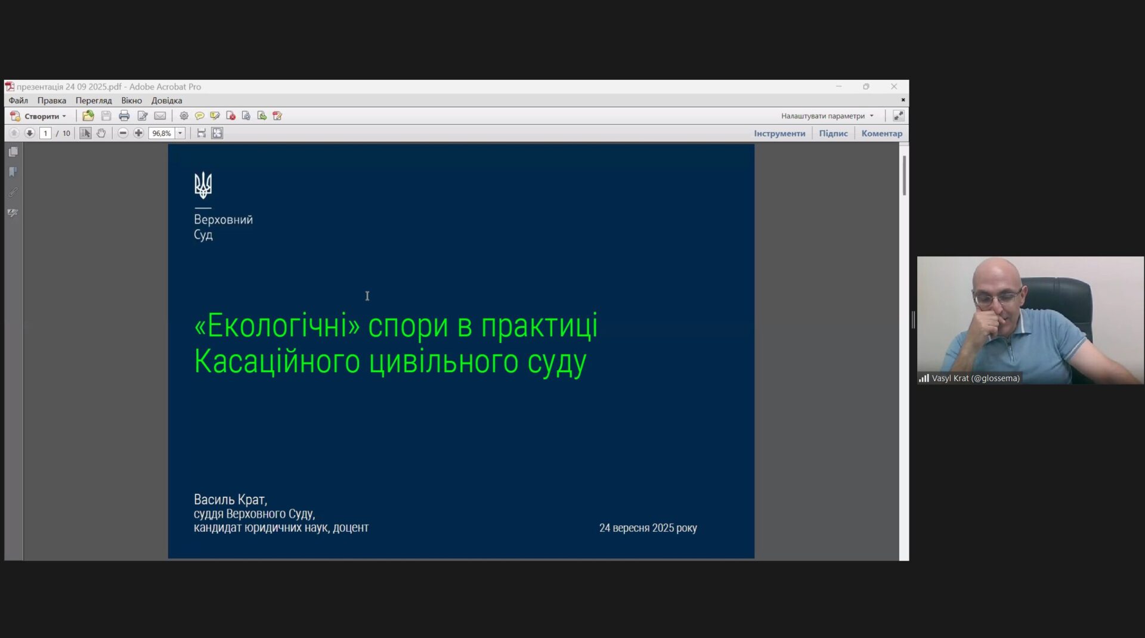The width and height of the screenshot is (1145, 638).
Task: Toggle fit-to-page view mode
Action: (217, 133)
